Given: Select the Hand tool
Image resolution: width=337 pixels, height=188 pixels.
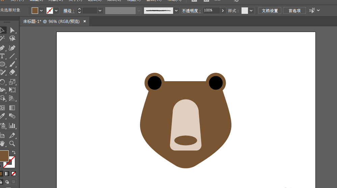Looking at the screenshot, I should point(2,144).
